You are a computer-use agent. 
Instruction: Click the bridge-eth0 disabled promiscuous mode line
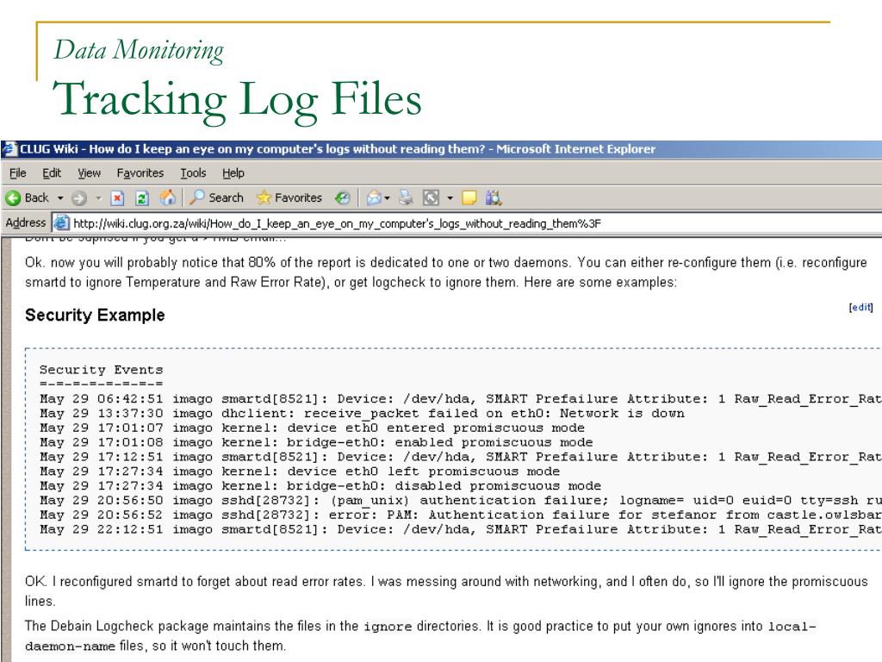pyautogui.click(x=320, y=486)
